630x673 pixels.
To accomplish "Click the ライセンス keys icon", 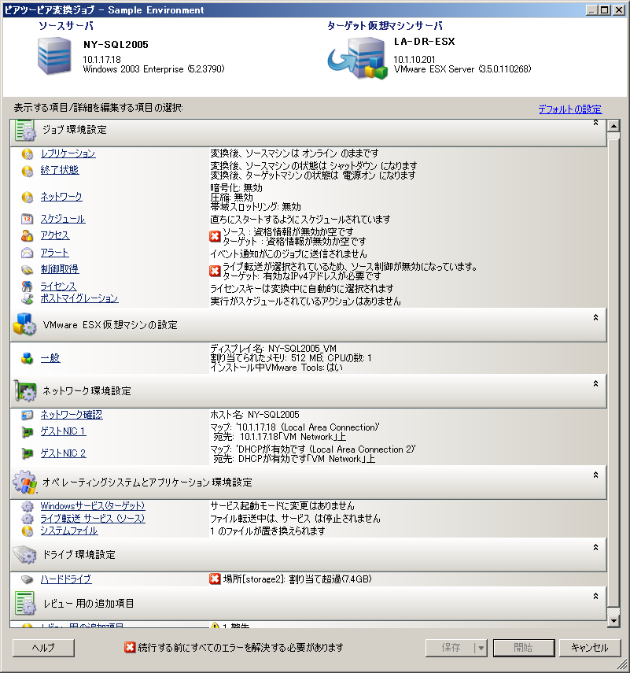I will (x=27, y=287).
